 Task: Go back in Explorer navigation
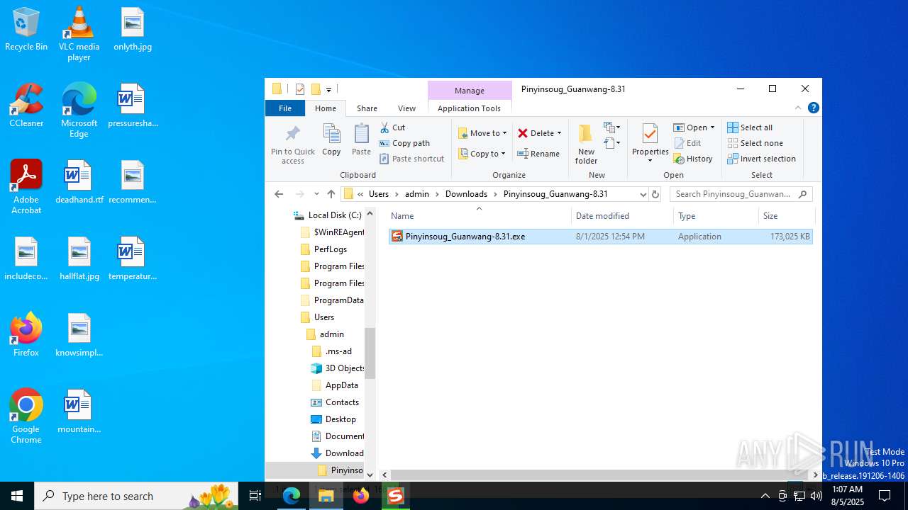(279, 194)
